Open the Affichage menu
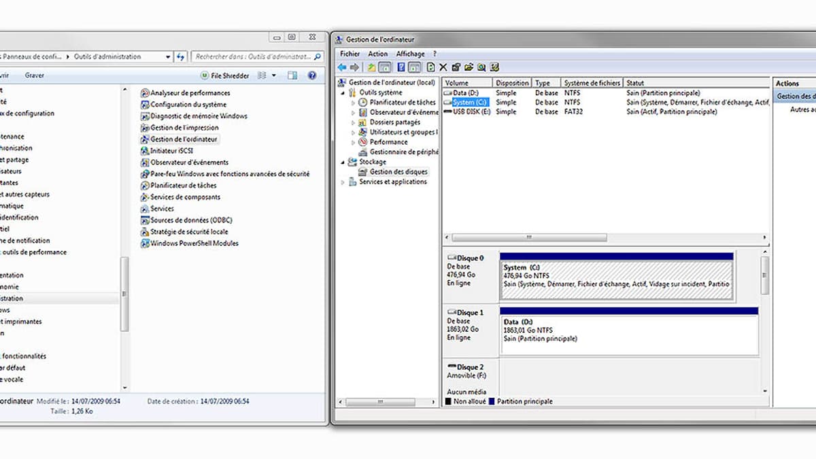This screenshot has width=816, height=459. 410,54
